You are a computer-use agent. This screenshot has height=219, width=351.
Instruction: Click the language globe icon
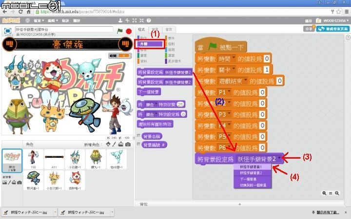pyautogui.click(x=27, y=20)
